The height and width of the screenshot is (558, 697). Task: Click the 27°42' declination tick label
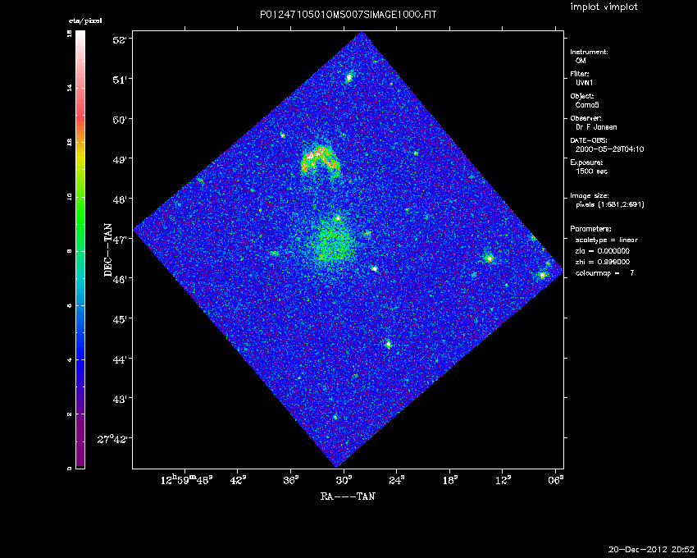coord(112,439)
